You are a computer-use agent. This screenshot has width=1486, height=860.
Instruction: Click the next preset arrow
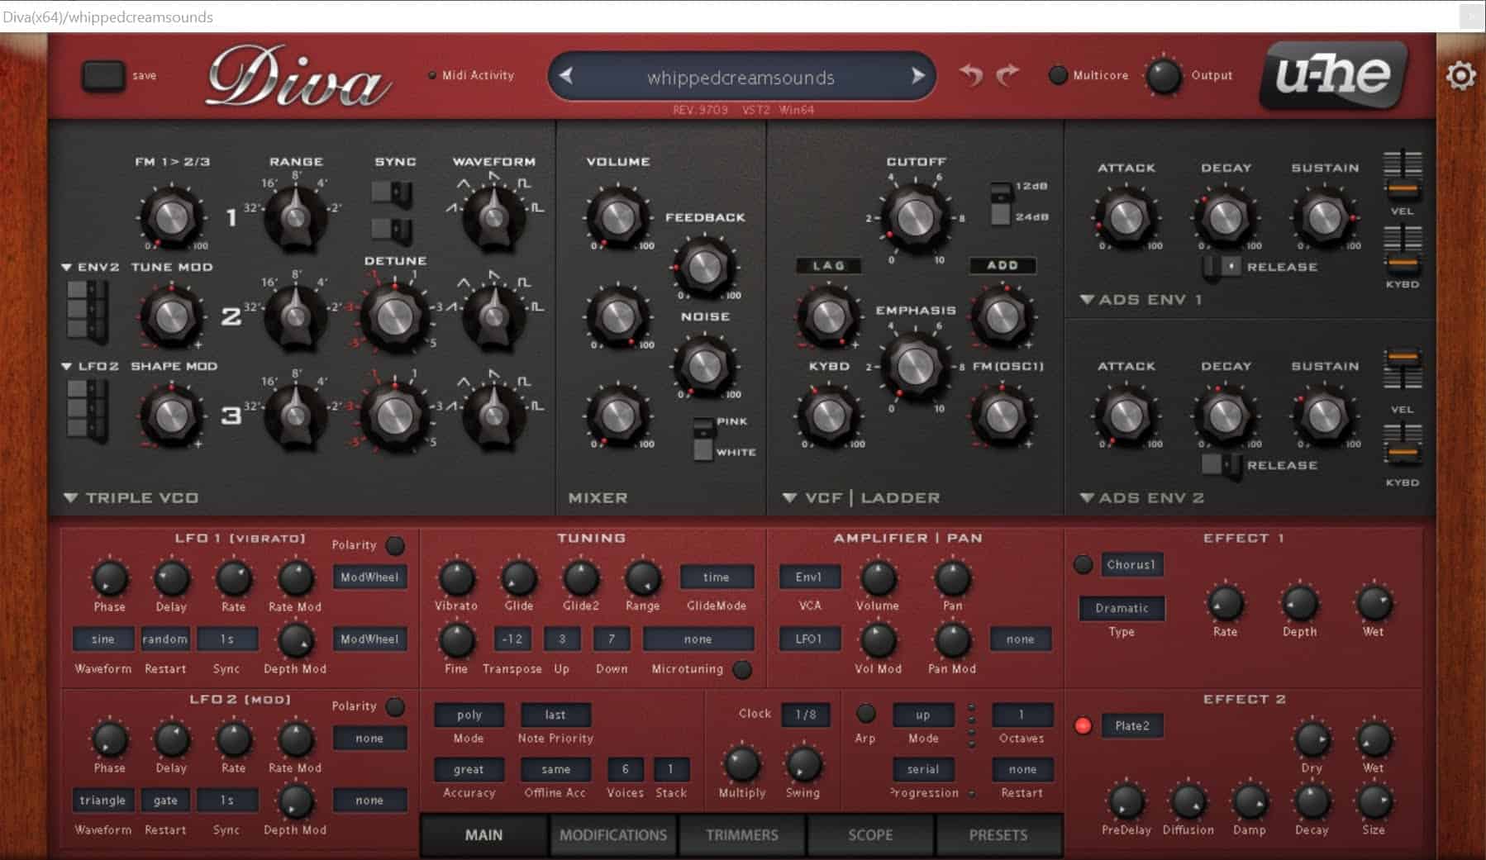coord(919,76)
